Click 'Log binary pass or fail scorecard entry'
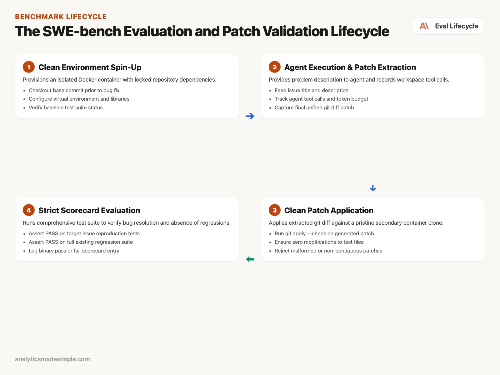Viewport: 500px width, 375px height. [74, 251]
